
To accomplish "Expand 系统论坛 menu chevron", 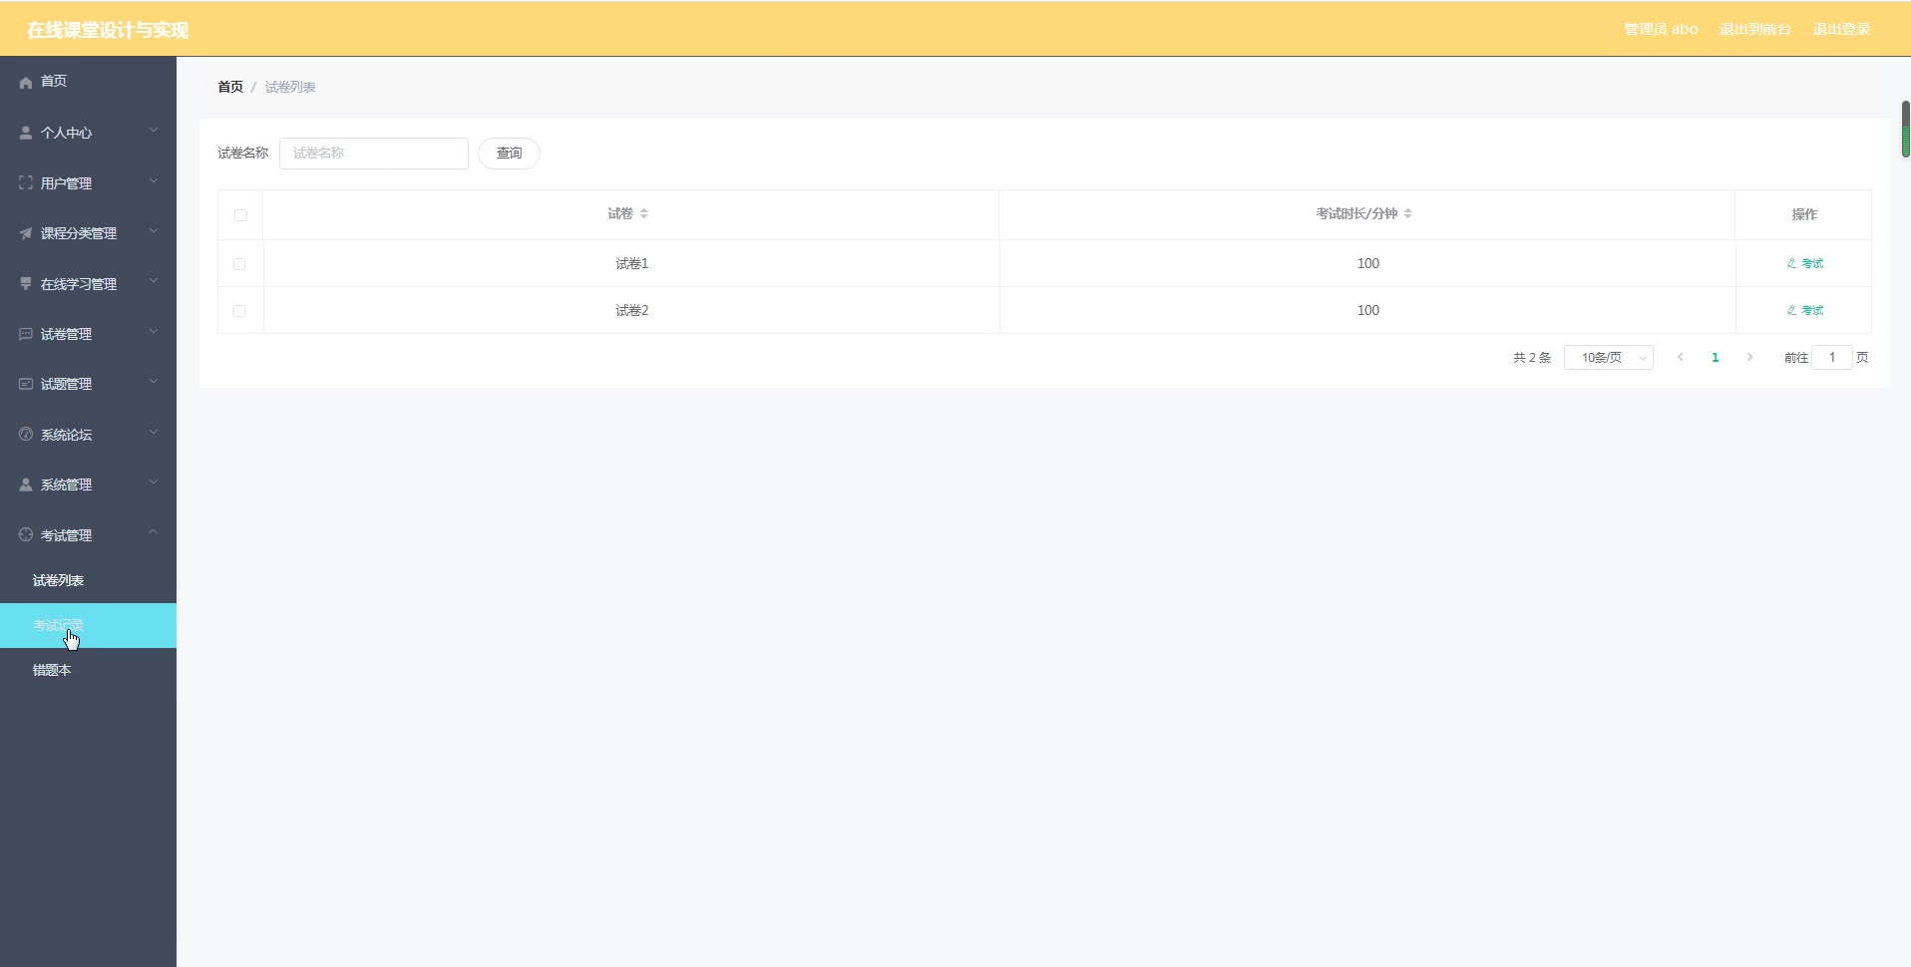I will (154, 433).
